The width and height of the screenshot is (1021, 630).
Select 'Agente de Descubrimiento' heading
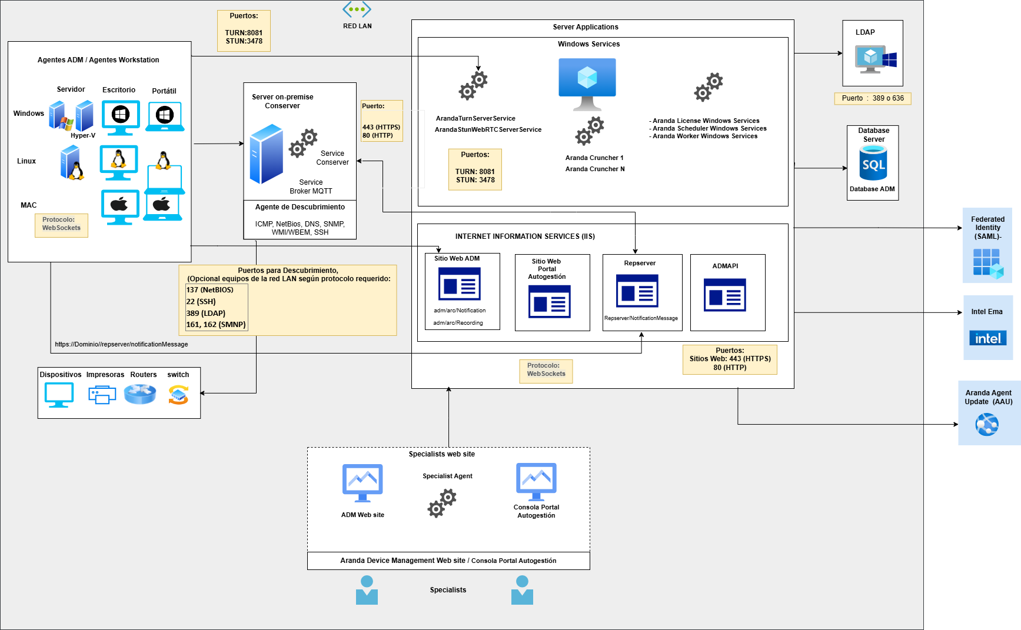point(300,207)
